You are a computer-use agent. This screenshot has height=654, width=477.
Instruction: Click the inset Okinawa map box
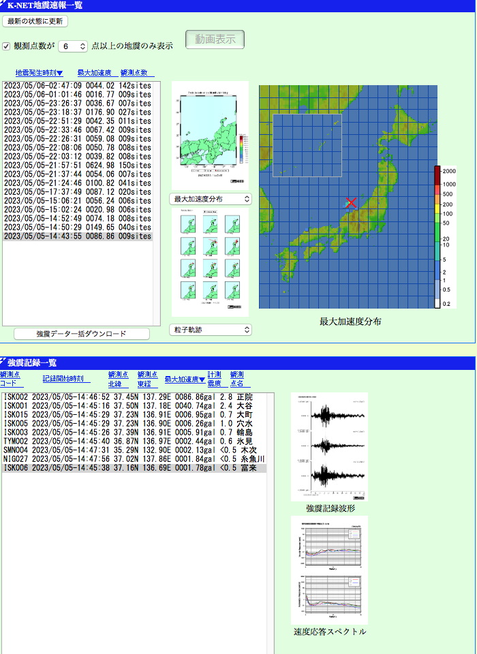[307, 145]
